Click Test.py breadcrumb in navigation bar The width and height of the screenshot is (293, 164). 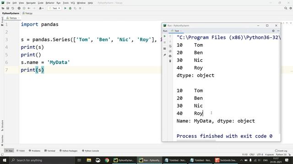[27, 13]
